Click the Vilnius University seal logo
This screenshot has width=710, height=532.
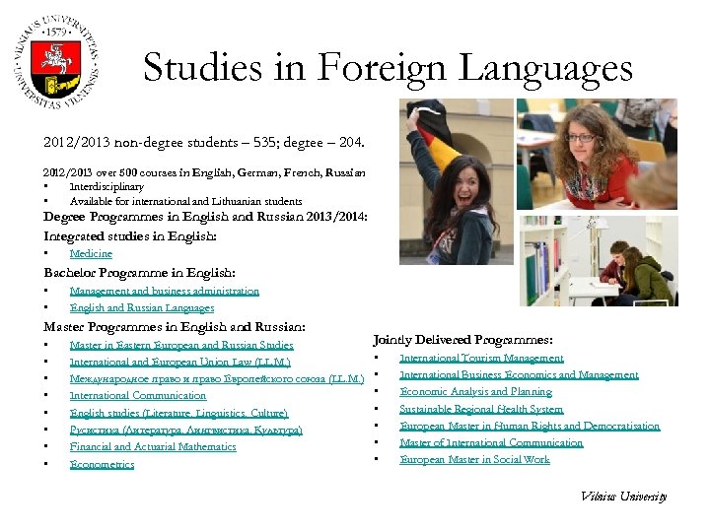pos(55,61)
